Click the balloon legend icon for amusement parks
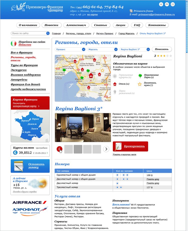This screenshot has width=188, height=231. (115, 92)
